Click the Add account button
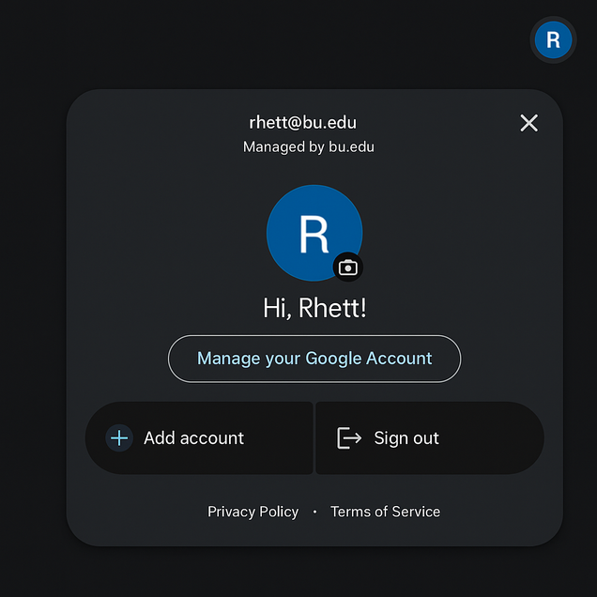The height and width of the screenshot is (597, 597). point(199,437)
